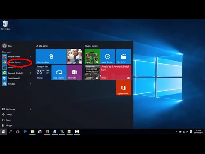Open Command Prompt from Most used list
Viewport: 205px width, 154px height.
(16, 68)
